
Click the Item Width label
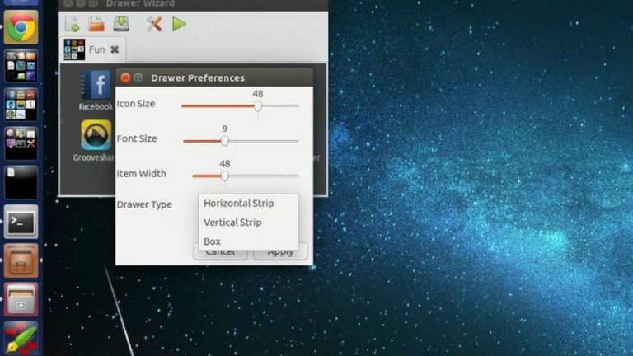(x=141, y=174)
